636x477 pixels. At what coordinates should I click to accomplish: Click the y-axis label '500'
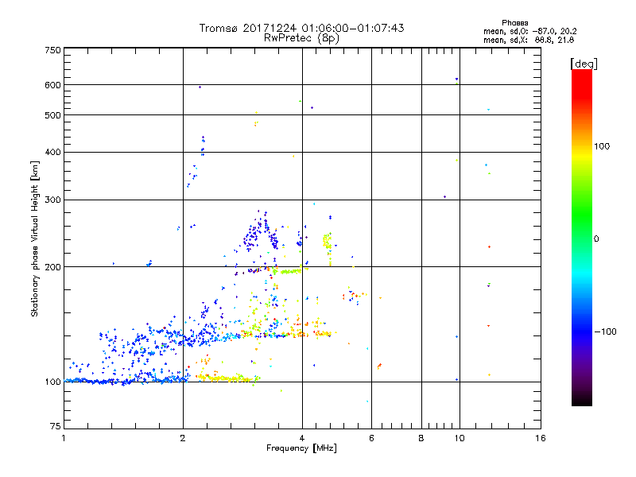click(x=53, y=115)
